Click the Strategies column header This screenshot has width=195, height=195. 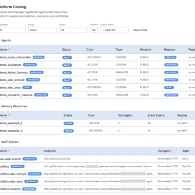pos(125,116)
